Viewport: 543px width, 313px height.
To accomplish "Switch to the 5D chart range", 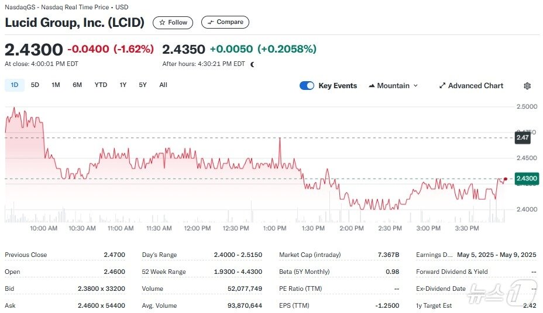I will click(35, 85).
